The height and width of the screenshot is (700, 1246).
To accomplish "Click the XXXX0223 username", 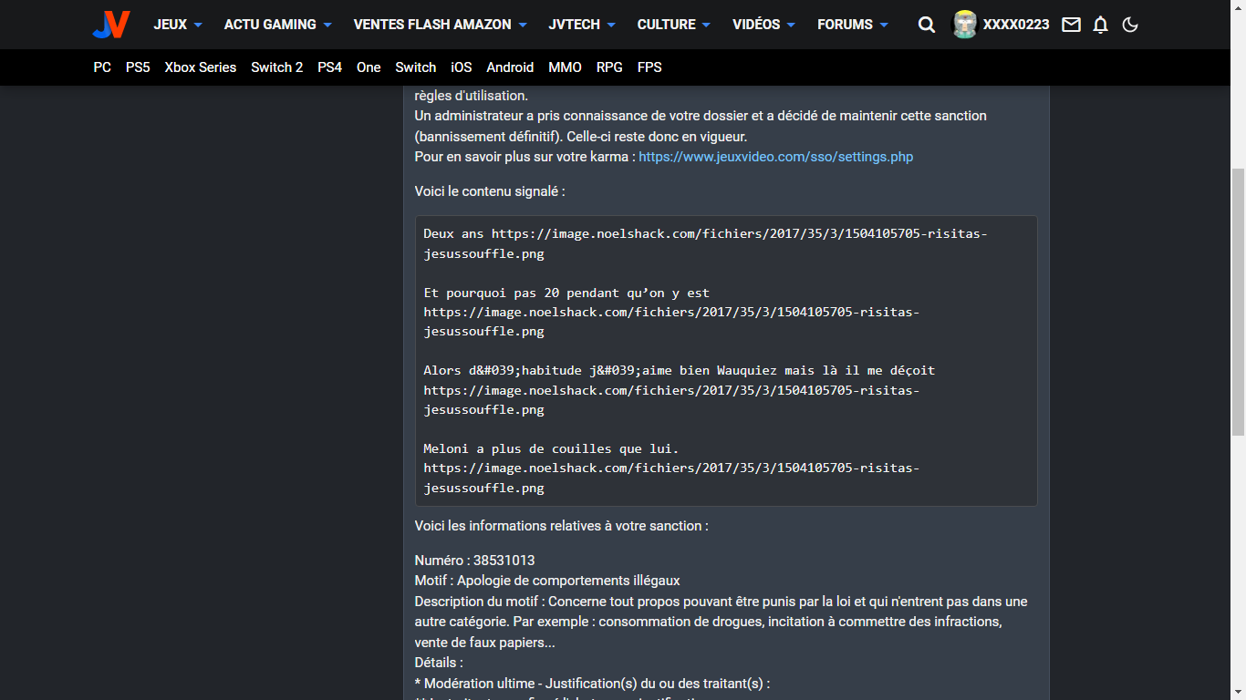I will point(1016,25).
